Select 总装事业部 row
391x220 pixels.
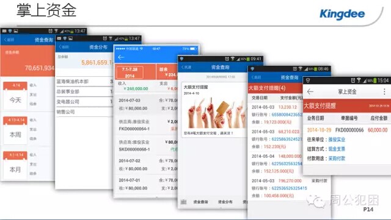pos(84,91)
